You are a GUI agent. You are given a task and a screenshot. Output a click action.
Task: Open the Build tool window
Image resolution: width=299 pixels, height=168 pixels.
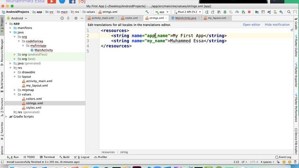(64, 157)
